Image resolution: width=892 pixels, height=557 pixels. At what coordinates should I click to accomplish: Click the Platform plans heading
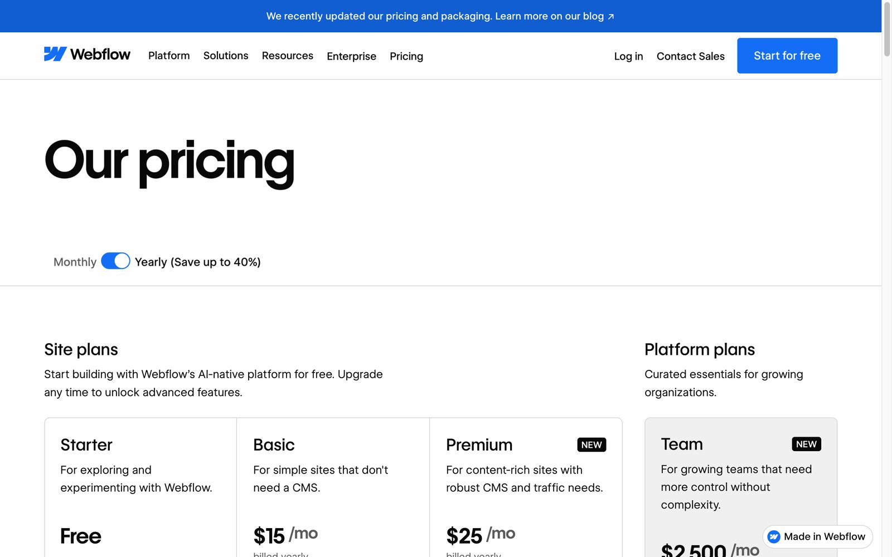click(x=700, y=349)
